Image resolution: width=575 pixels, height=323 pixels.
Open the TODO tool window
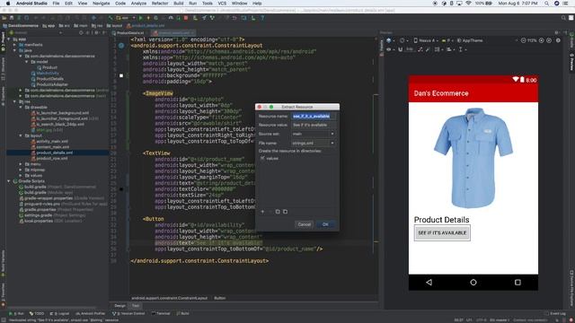[x=37, y=313]
